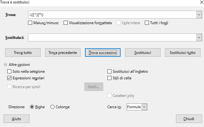Uncheck Espressioni regolari option
Viewport: 204px width, 127px height.
(9, 78)
